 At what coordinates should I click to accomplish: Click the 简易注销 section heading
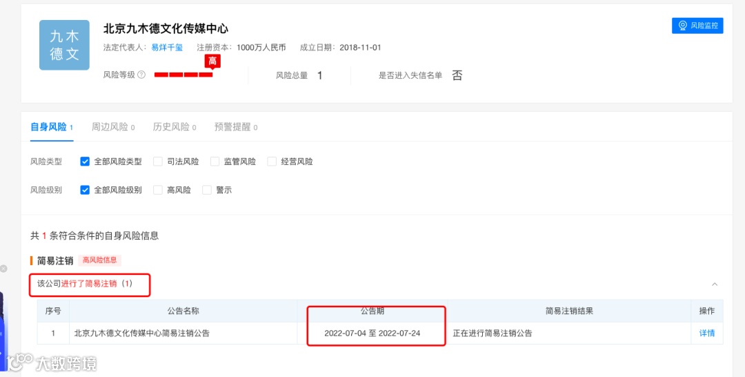click(55, 260)
